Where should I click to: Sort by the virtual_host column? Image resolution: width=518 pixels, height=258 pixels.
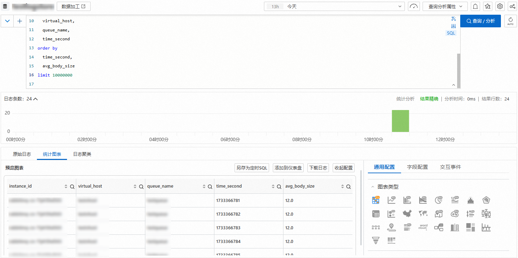135,187
